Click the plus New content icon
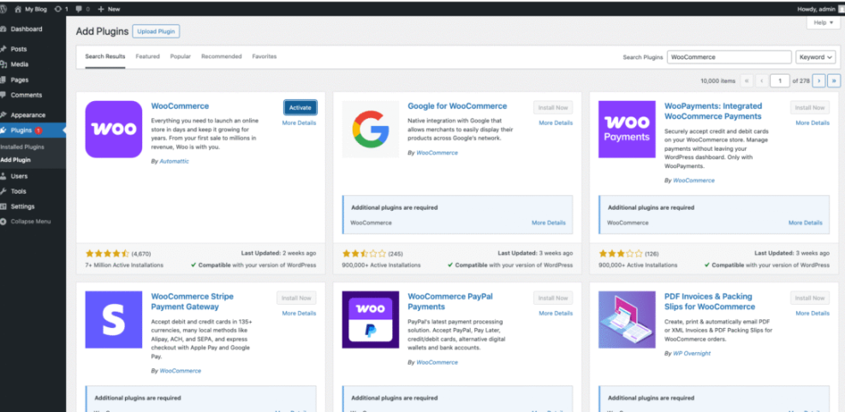Image resolution: width=845 pixels, height=412 pixels. [x=101, y=9]
